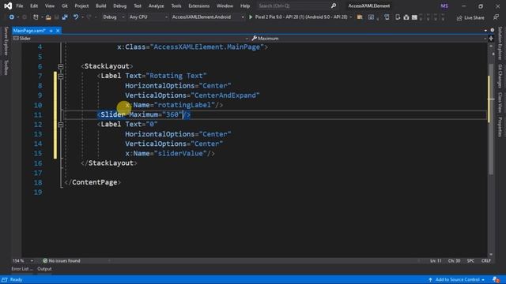Open the Extensions menu
The width and height of the screenshot is (506, 284).
point(198,6)
